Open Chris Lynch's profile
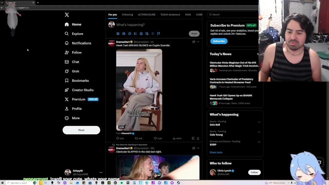329x185 pixels. [224, 171]
